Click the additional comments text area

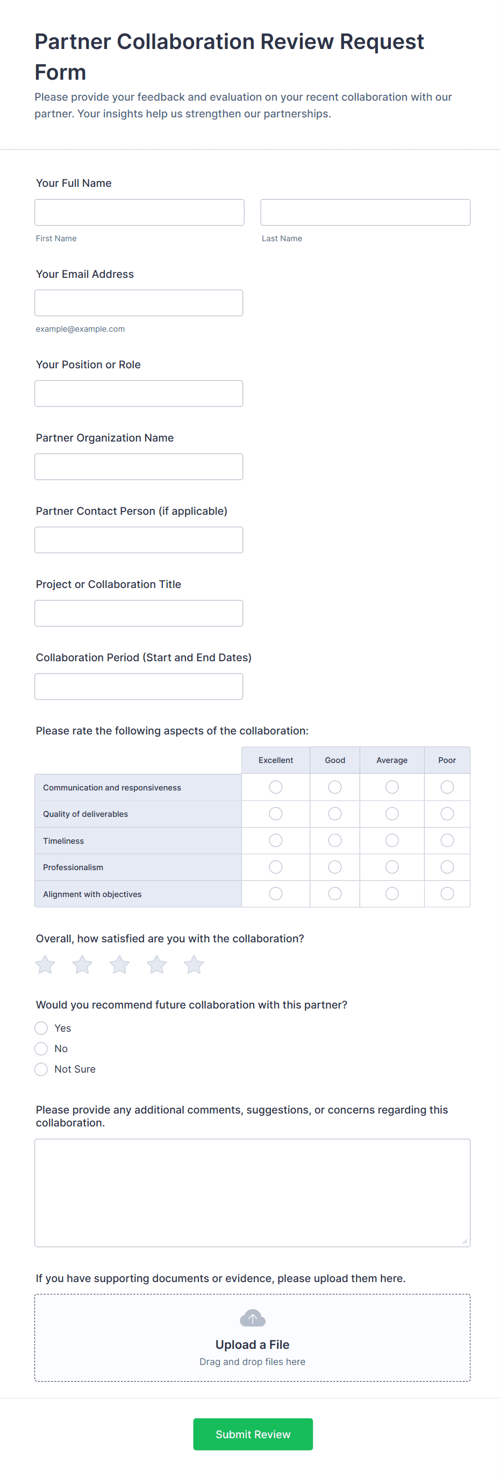click(252, 1193)
